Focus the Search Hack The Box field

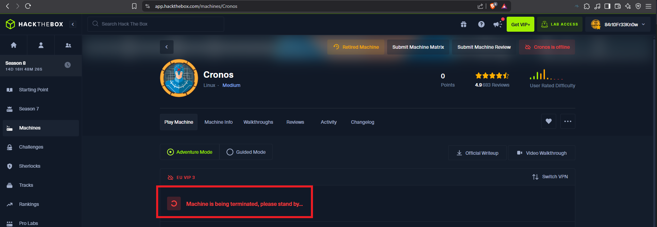point(156,24)
